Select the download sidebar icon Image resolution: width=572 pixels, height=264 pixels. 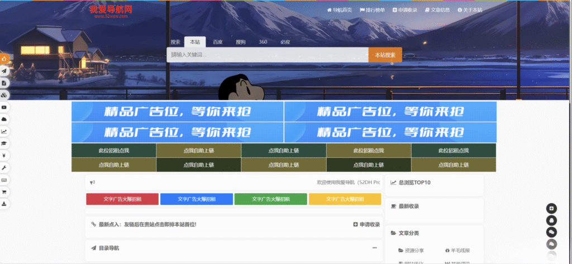(x=4, y=204)
